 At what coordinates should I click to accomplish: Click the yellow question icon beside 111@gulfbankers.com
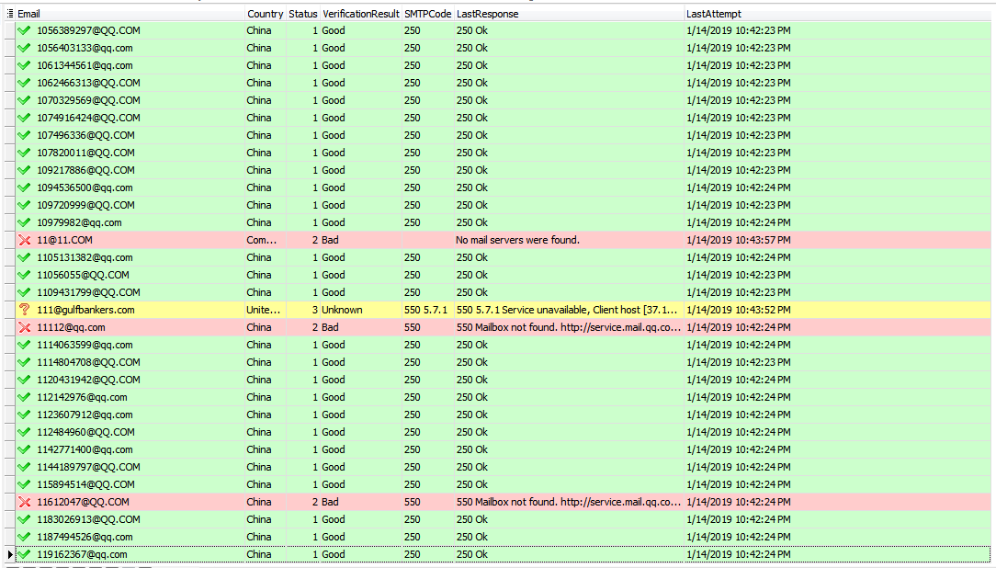click(x=23, y=310)
